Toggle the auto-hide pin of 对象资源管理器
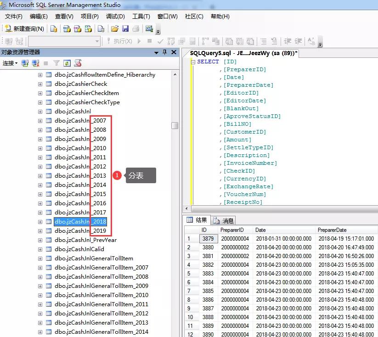Screen dimensions: 378x337 point(165,52)
